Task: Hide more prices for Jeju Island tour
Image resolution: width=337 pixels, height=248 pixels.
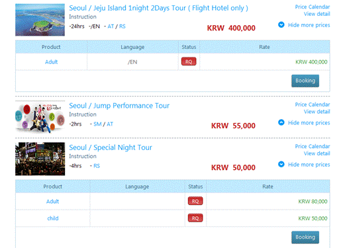Action: pos(309,25)
